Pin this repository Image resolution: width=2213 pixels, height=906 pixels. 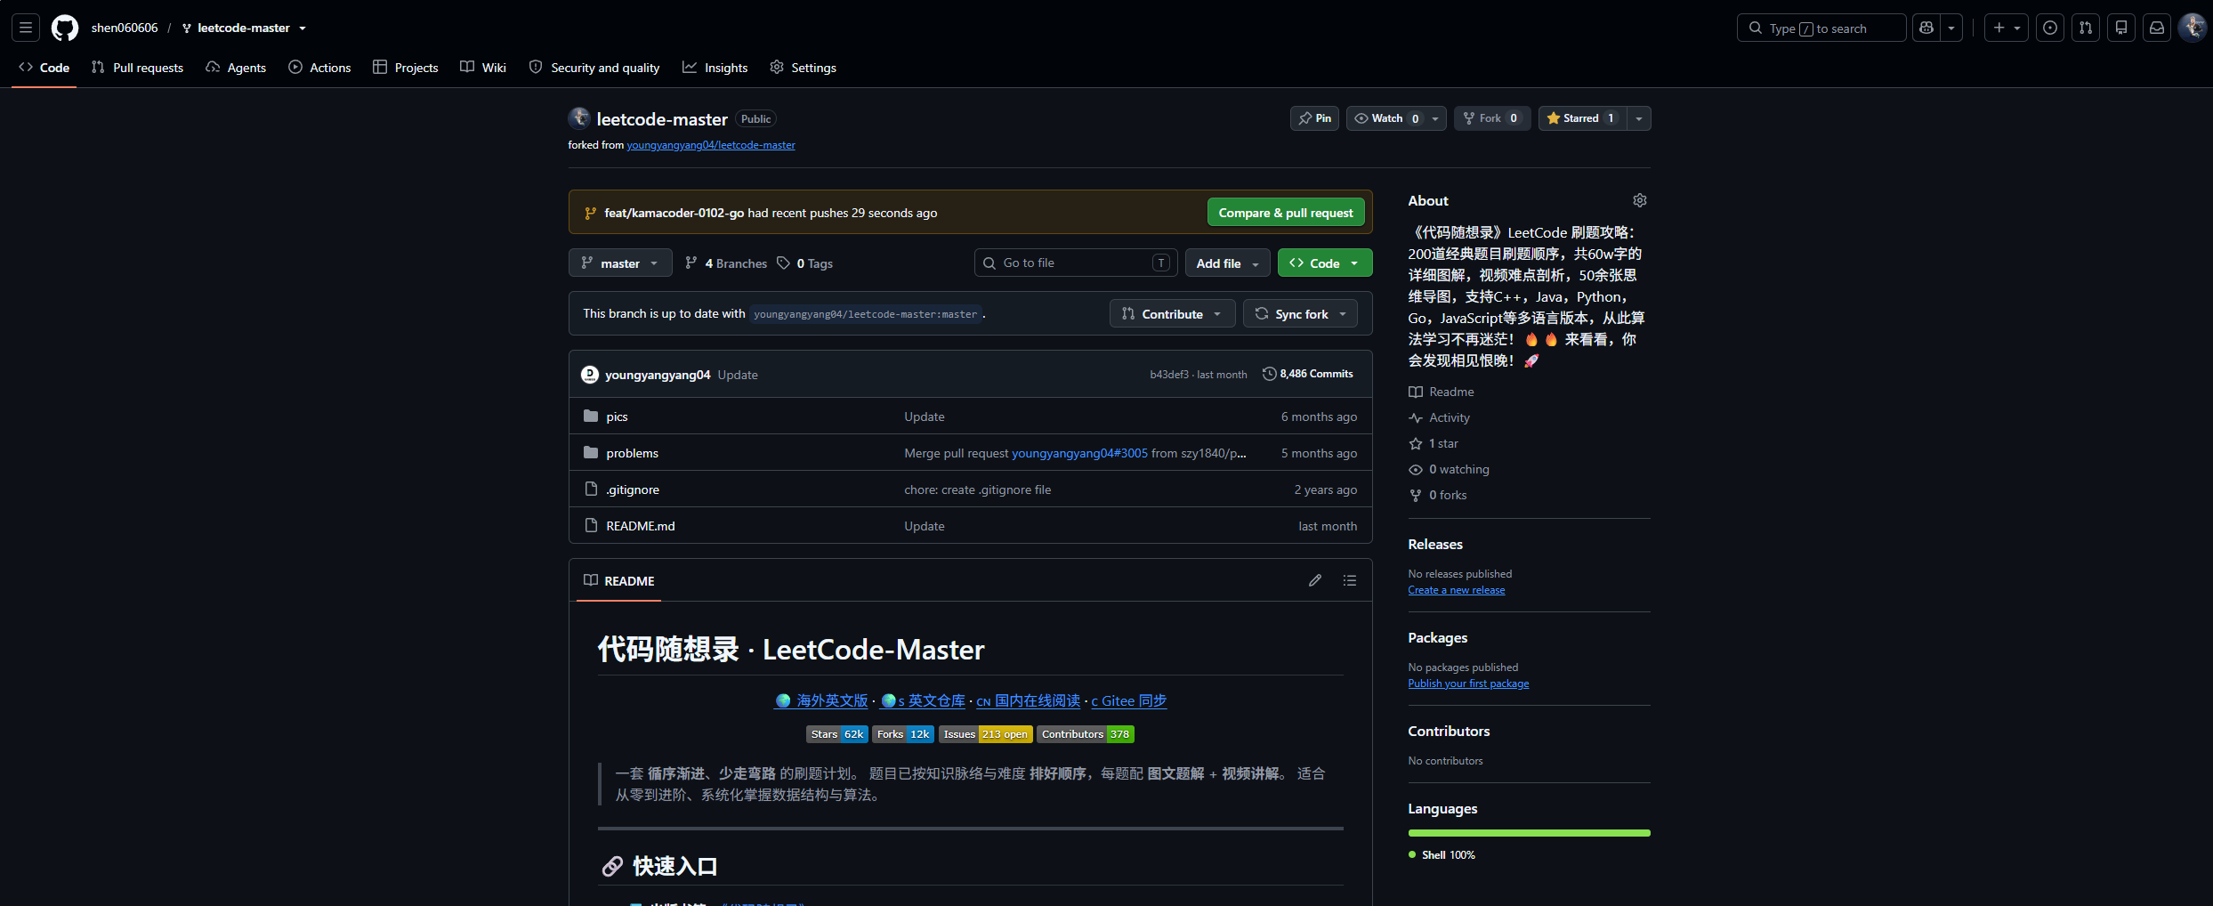[x=1314, y=118]
